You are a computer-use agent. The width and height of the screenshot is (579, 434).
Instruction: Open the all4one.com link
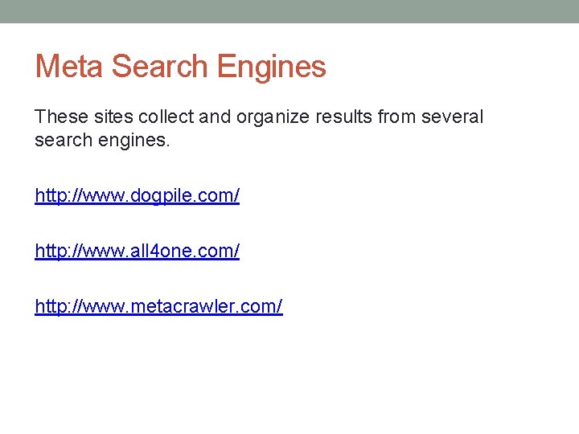(137, 251)
